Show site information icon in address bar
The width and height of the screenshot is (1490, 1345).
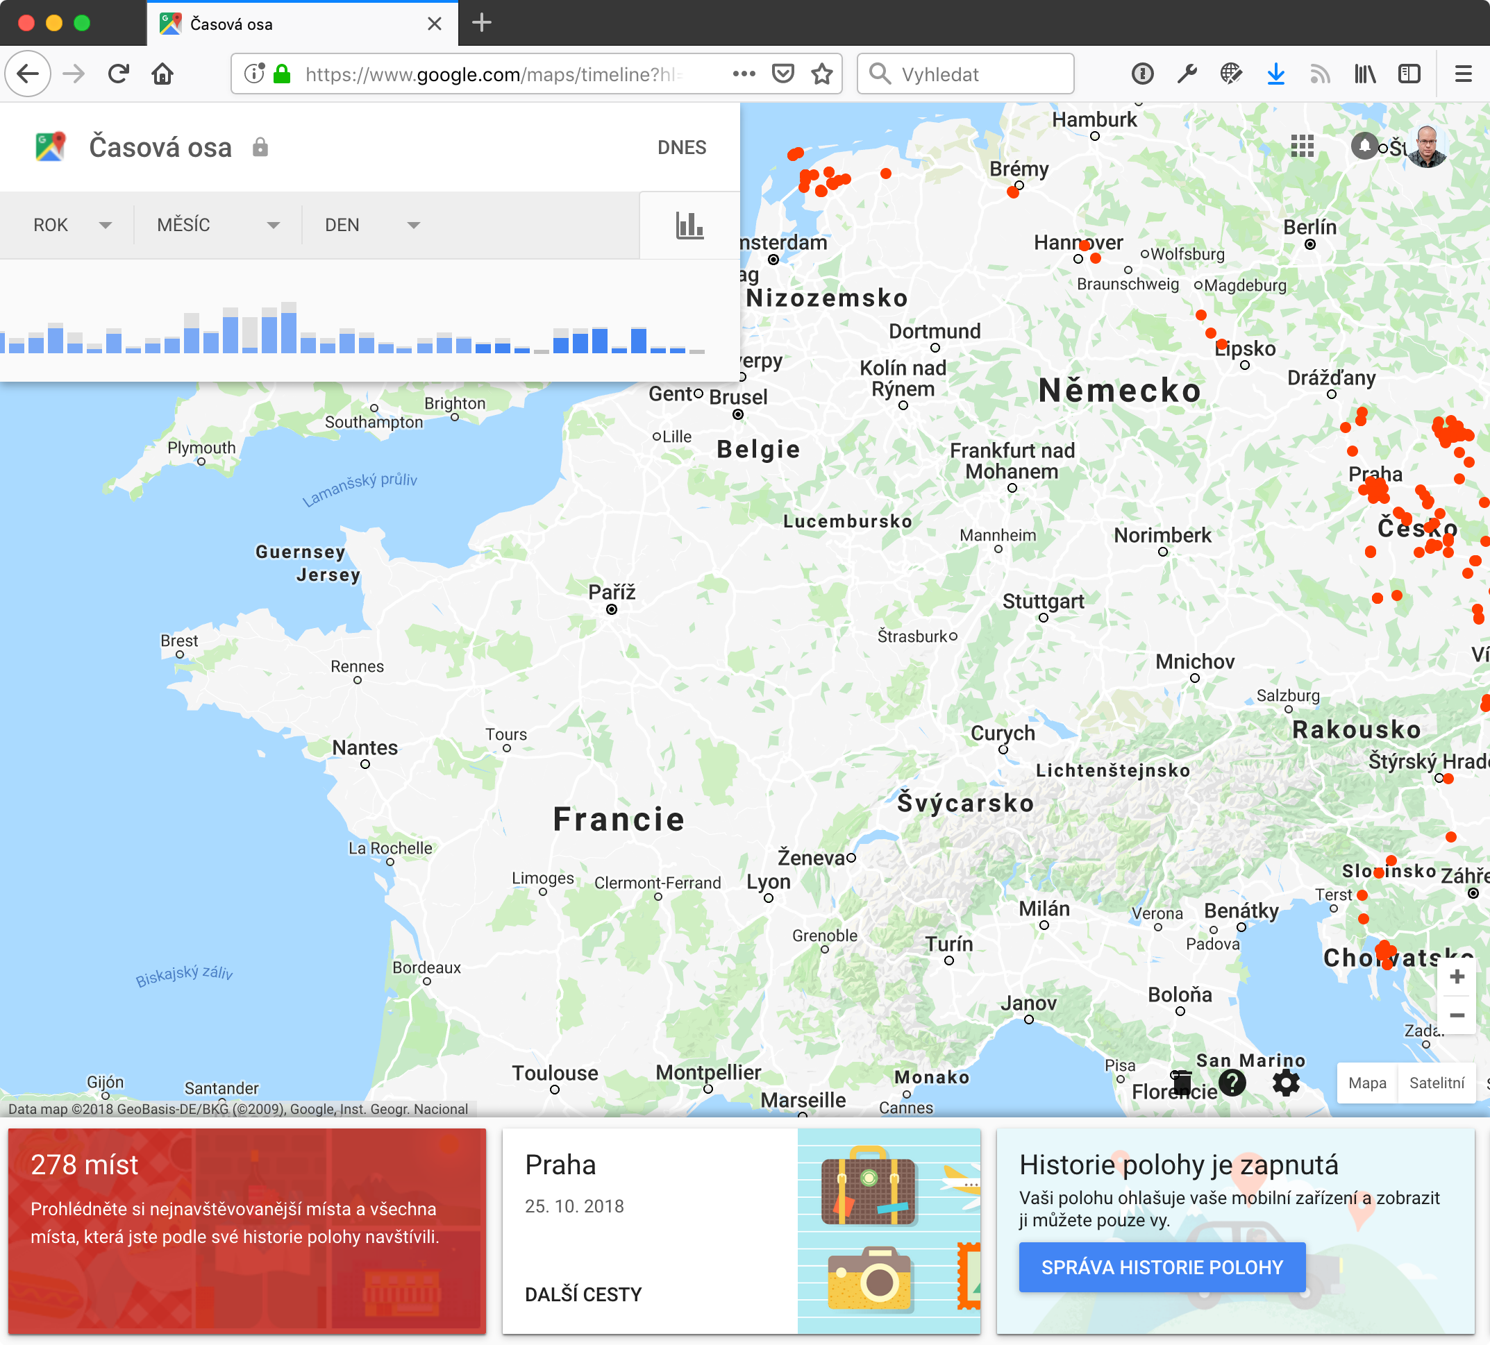254,74
